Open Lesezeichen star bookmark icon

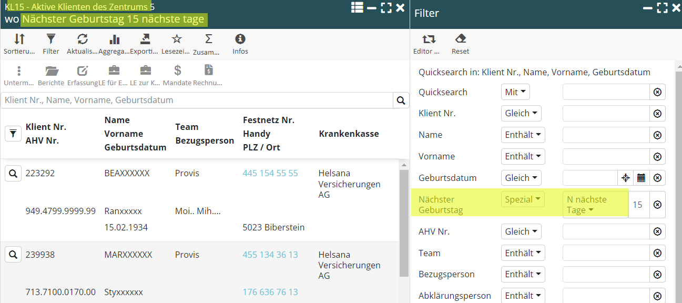pos(177,39)
